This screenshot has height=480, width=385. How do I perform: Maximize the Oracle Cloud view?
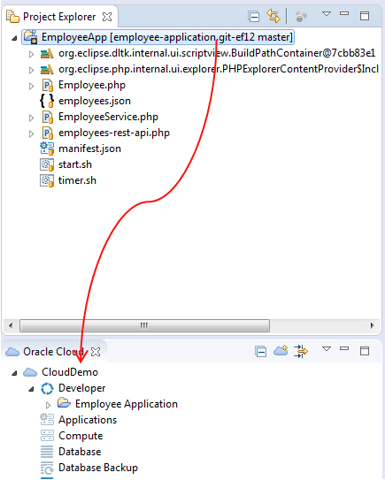365,351
